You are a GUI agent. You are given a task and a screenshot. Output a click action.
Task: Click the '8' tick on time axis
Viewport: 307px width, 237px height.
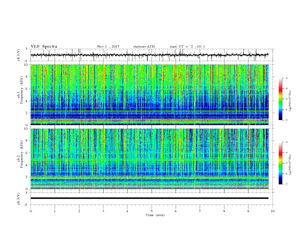[224, 211]
